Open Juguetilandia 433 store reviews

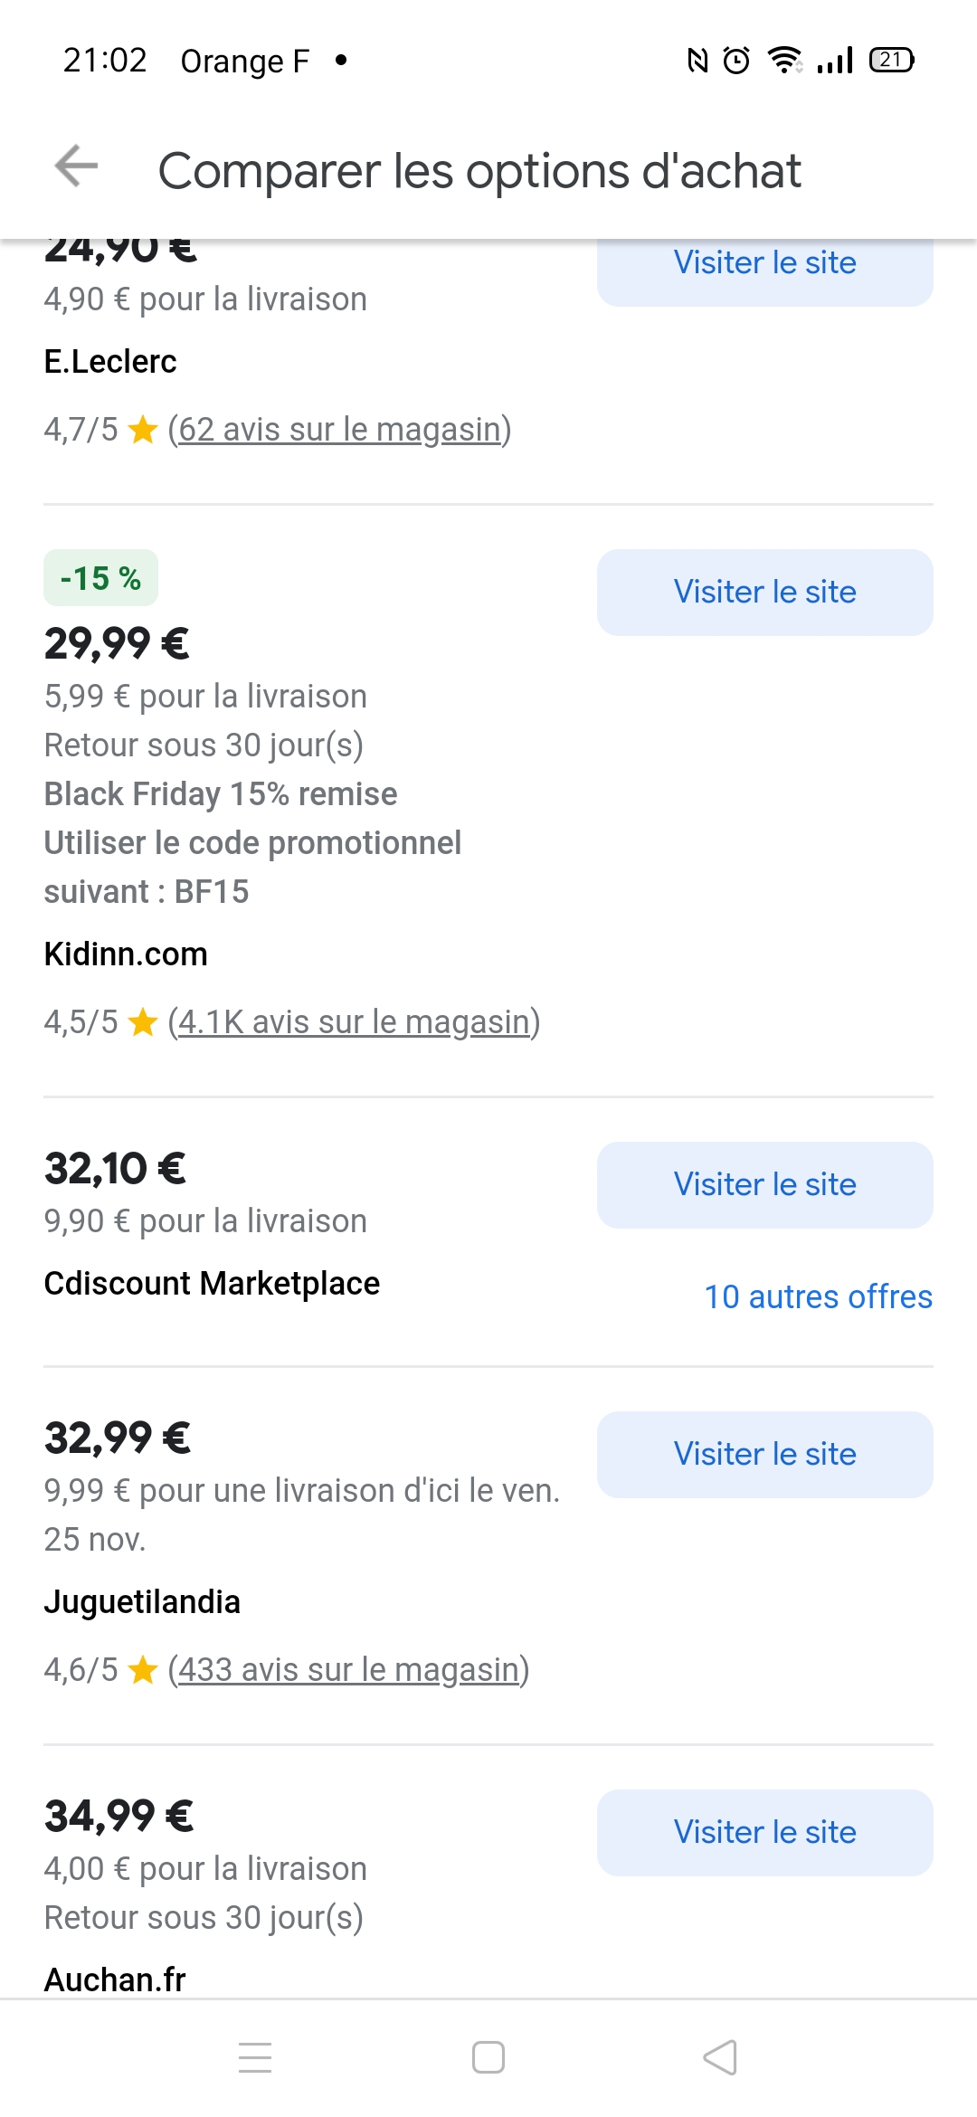tap(348, 1670)
